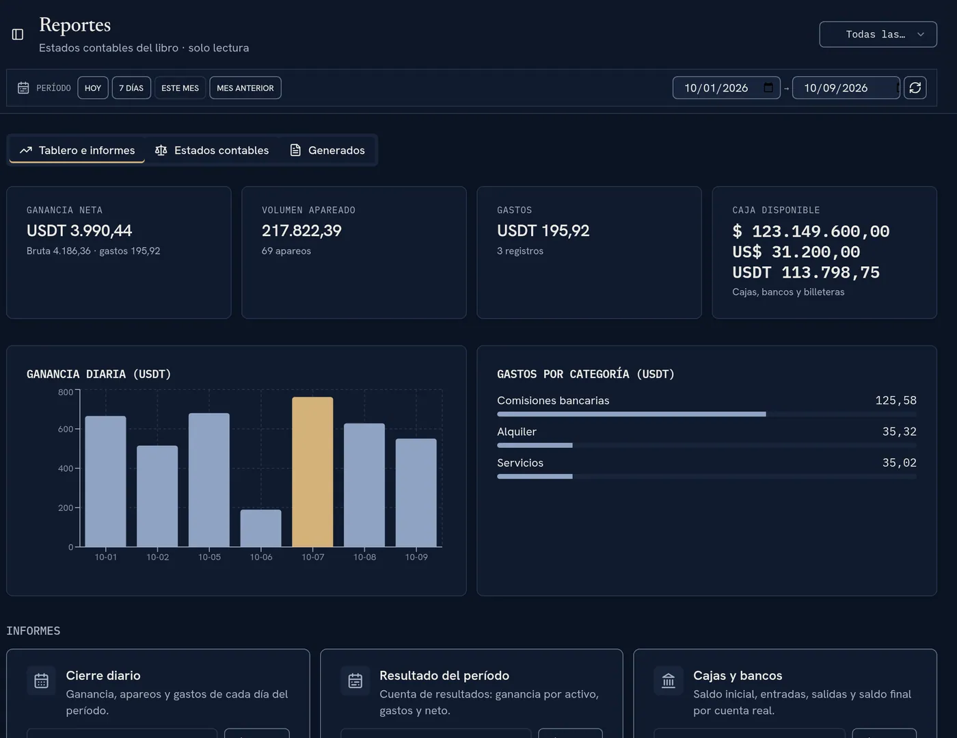This screenshot has width=957, height=738.
Task: Click the 'Comisiones bancarias' category label
Action: tap(553, 400)
